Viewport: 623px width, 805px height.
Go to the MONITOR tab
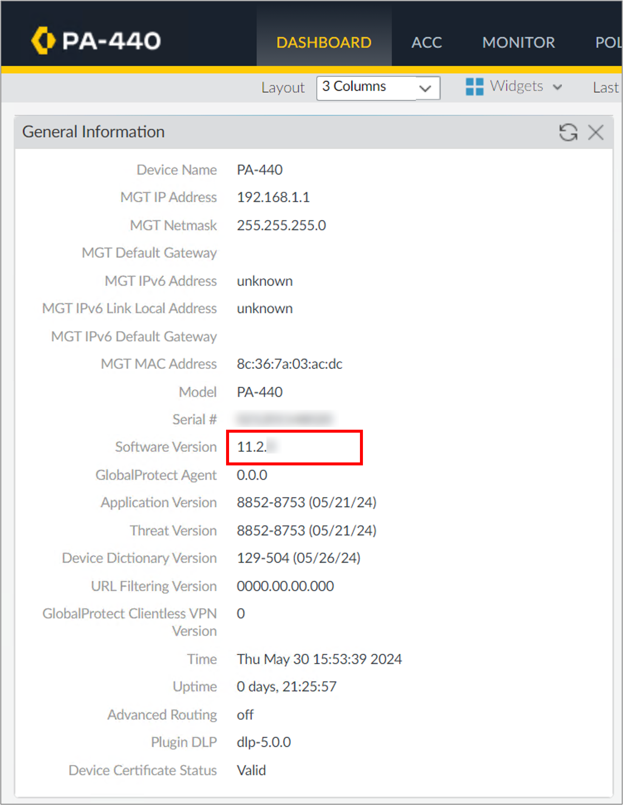click(518, 43)
